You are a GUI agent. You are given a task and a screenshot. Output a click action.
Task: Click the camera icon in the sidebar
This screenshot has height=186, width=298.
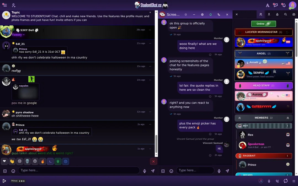294,14
